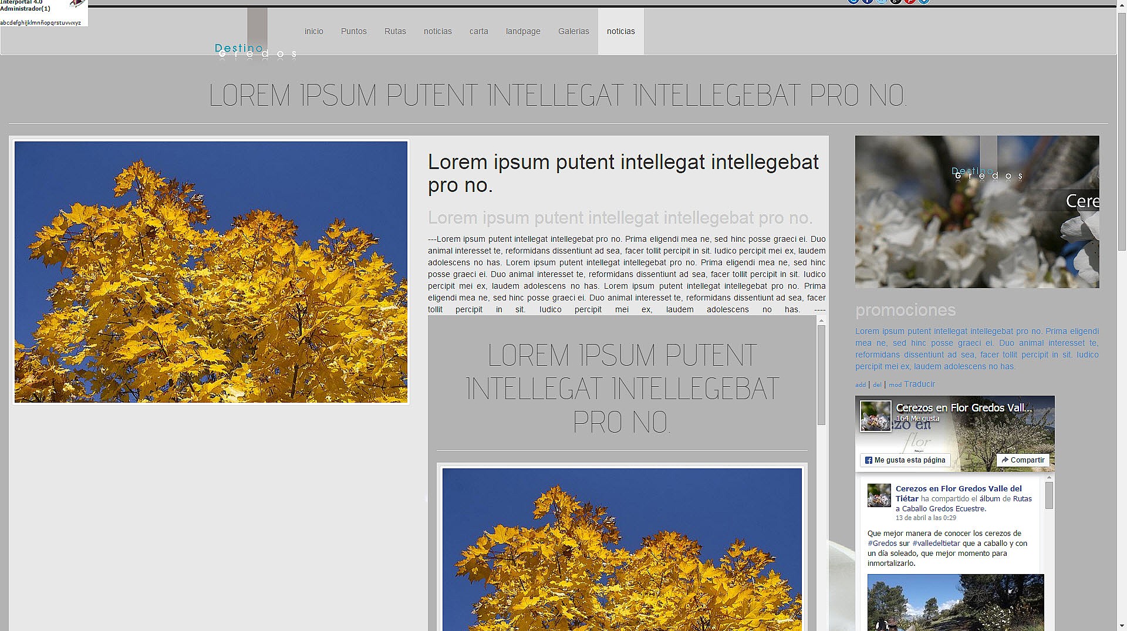
Task: Open the large autumn leaves photo
Action: (x=211, y=272)
